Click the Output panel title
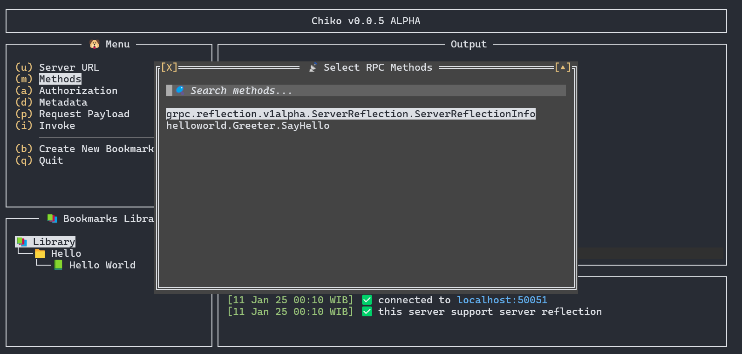This screenshot has height=354, width=742. pos(469,44)
